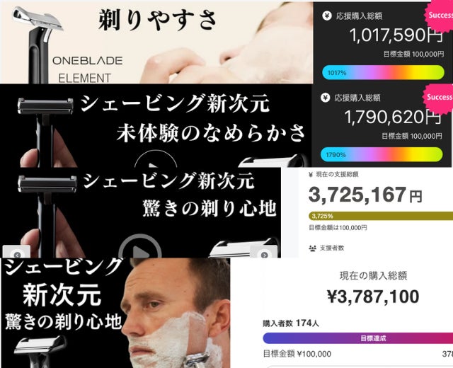Click the 1017% rainbow progress bar
Image resolution: width=453 pixels, height=368 pixels.
click(x=383, y=72)
